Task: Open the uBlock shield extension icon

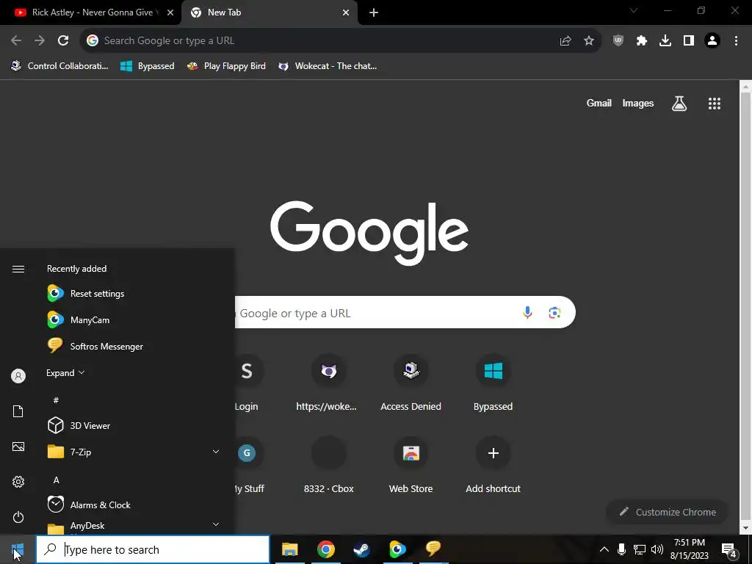Action: (618, 41)
